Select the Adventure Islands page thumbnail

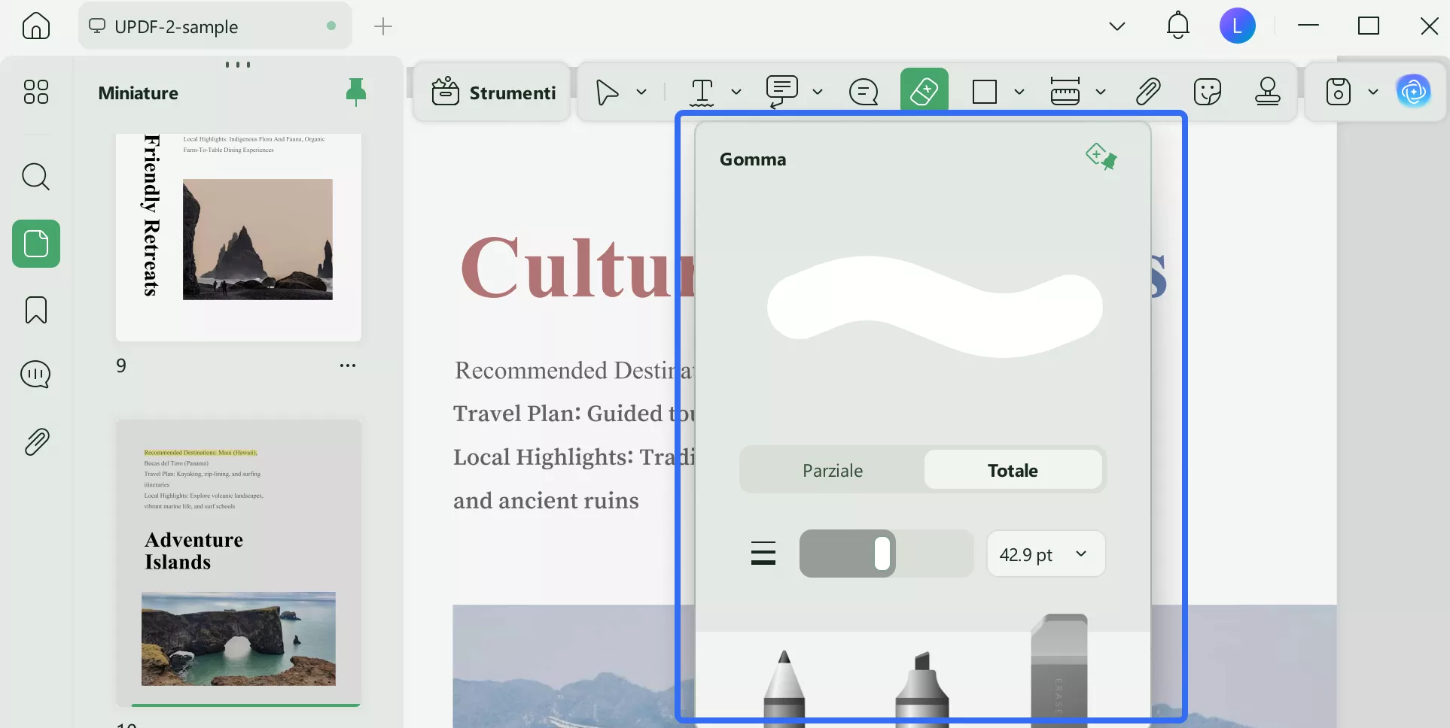coord(238,563)
